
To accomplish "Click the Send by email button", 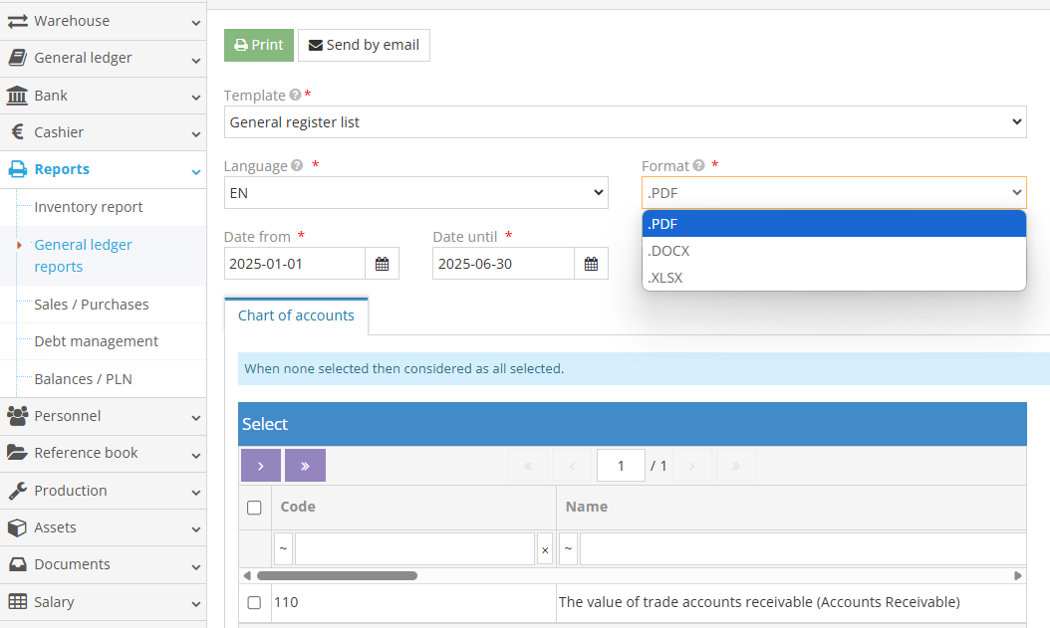I will pyautogui.click(x=364, y=45).
